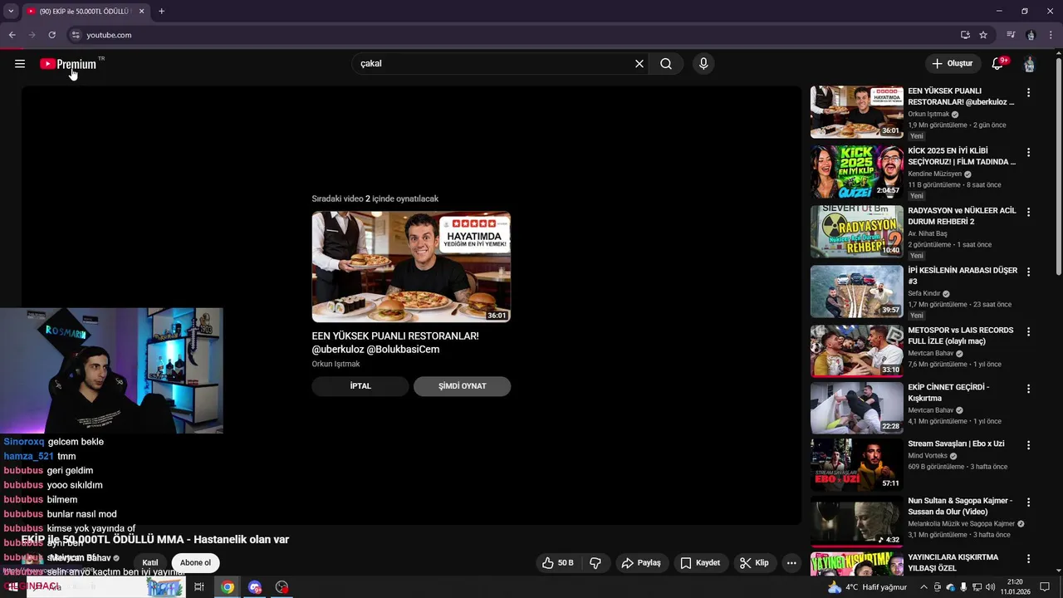Dislike the video

tap(595, 563)
